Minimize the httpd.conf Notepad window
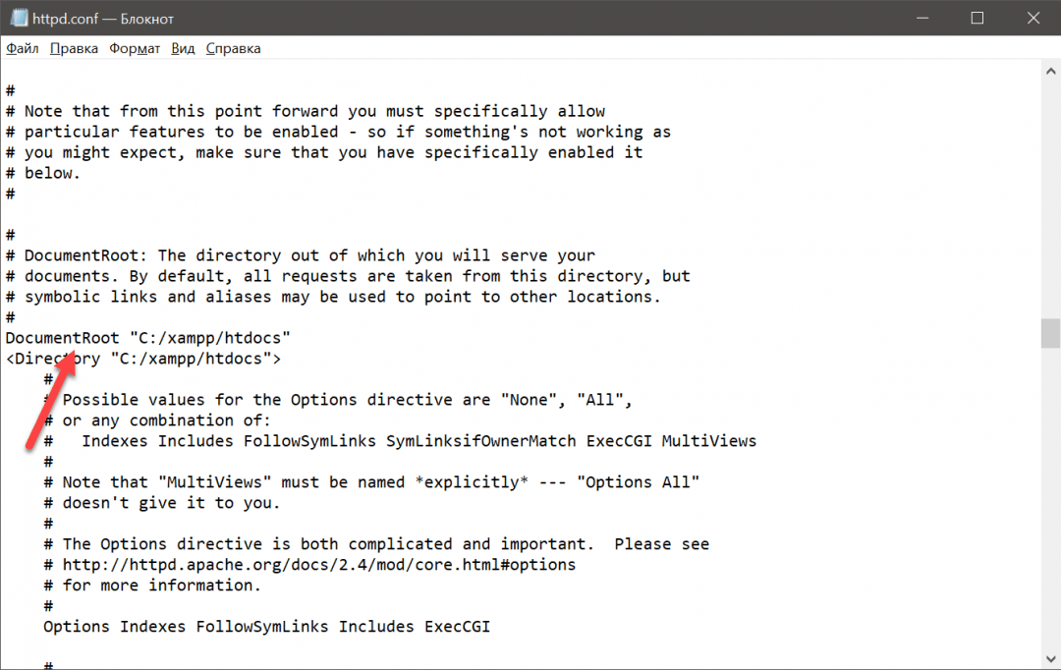The height and width of the screenshot is (670, 1061). click(x=924, y=18)
